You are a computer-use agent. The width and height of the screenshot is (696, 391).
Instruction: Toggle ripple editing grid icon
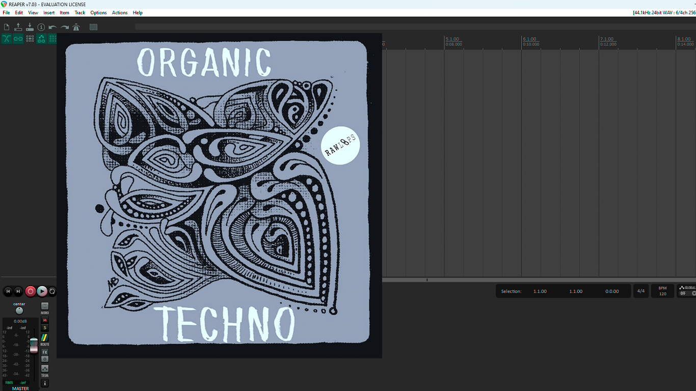pos(30,39)
